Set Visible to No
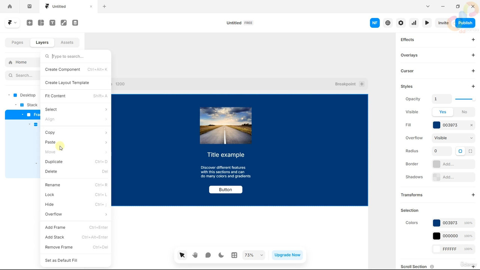This screenshot has width=480, height=270. click(x=464, y=112)
